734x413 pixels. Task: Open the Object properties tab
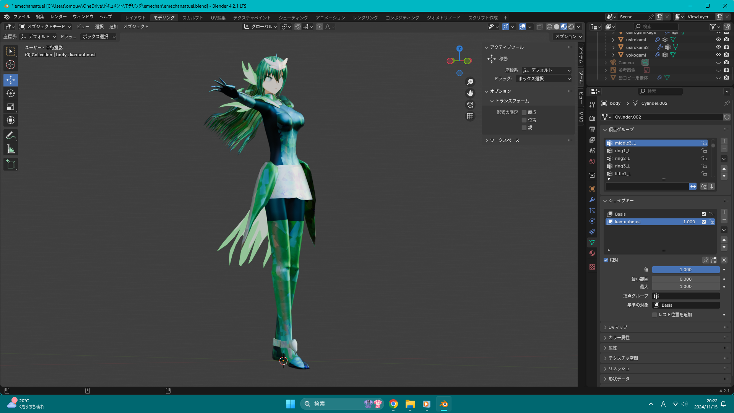pyautogui.click(x=592, y=189)
